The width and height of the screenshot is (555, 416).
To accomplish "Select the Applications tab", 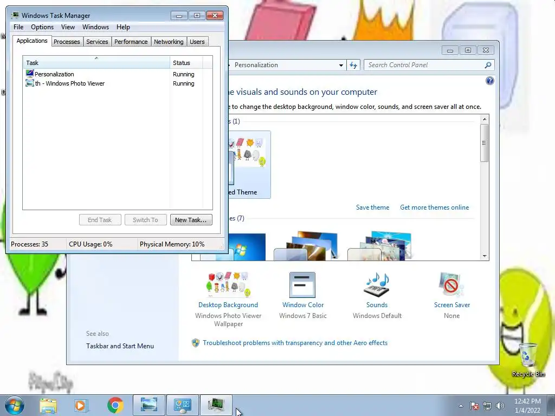I will point(32,41).
